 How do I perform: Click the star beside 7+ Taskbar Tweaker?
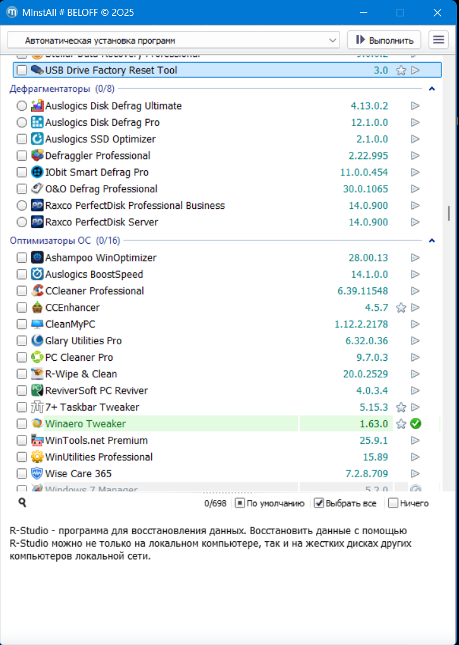[x=401, y=407]
